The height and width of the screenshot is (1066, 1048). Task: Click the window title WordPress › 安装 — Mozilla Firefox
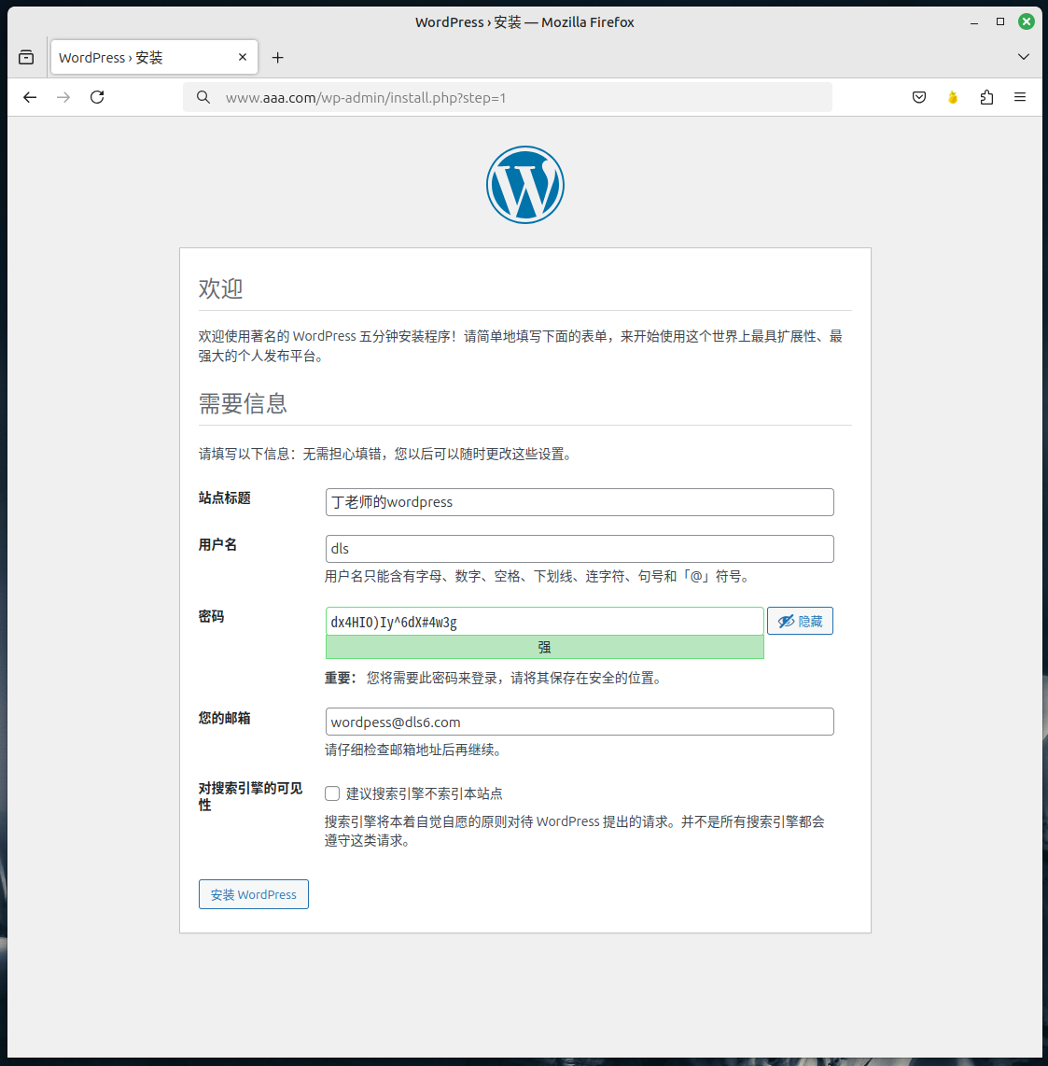pyautogui.click(x=524, y=22)
